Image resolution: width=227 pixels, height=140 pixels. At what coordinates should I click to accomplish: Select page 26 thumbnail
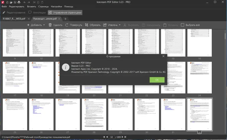(41, 114)
